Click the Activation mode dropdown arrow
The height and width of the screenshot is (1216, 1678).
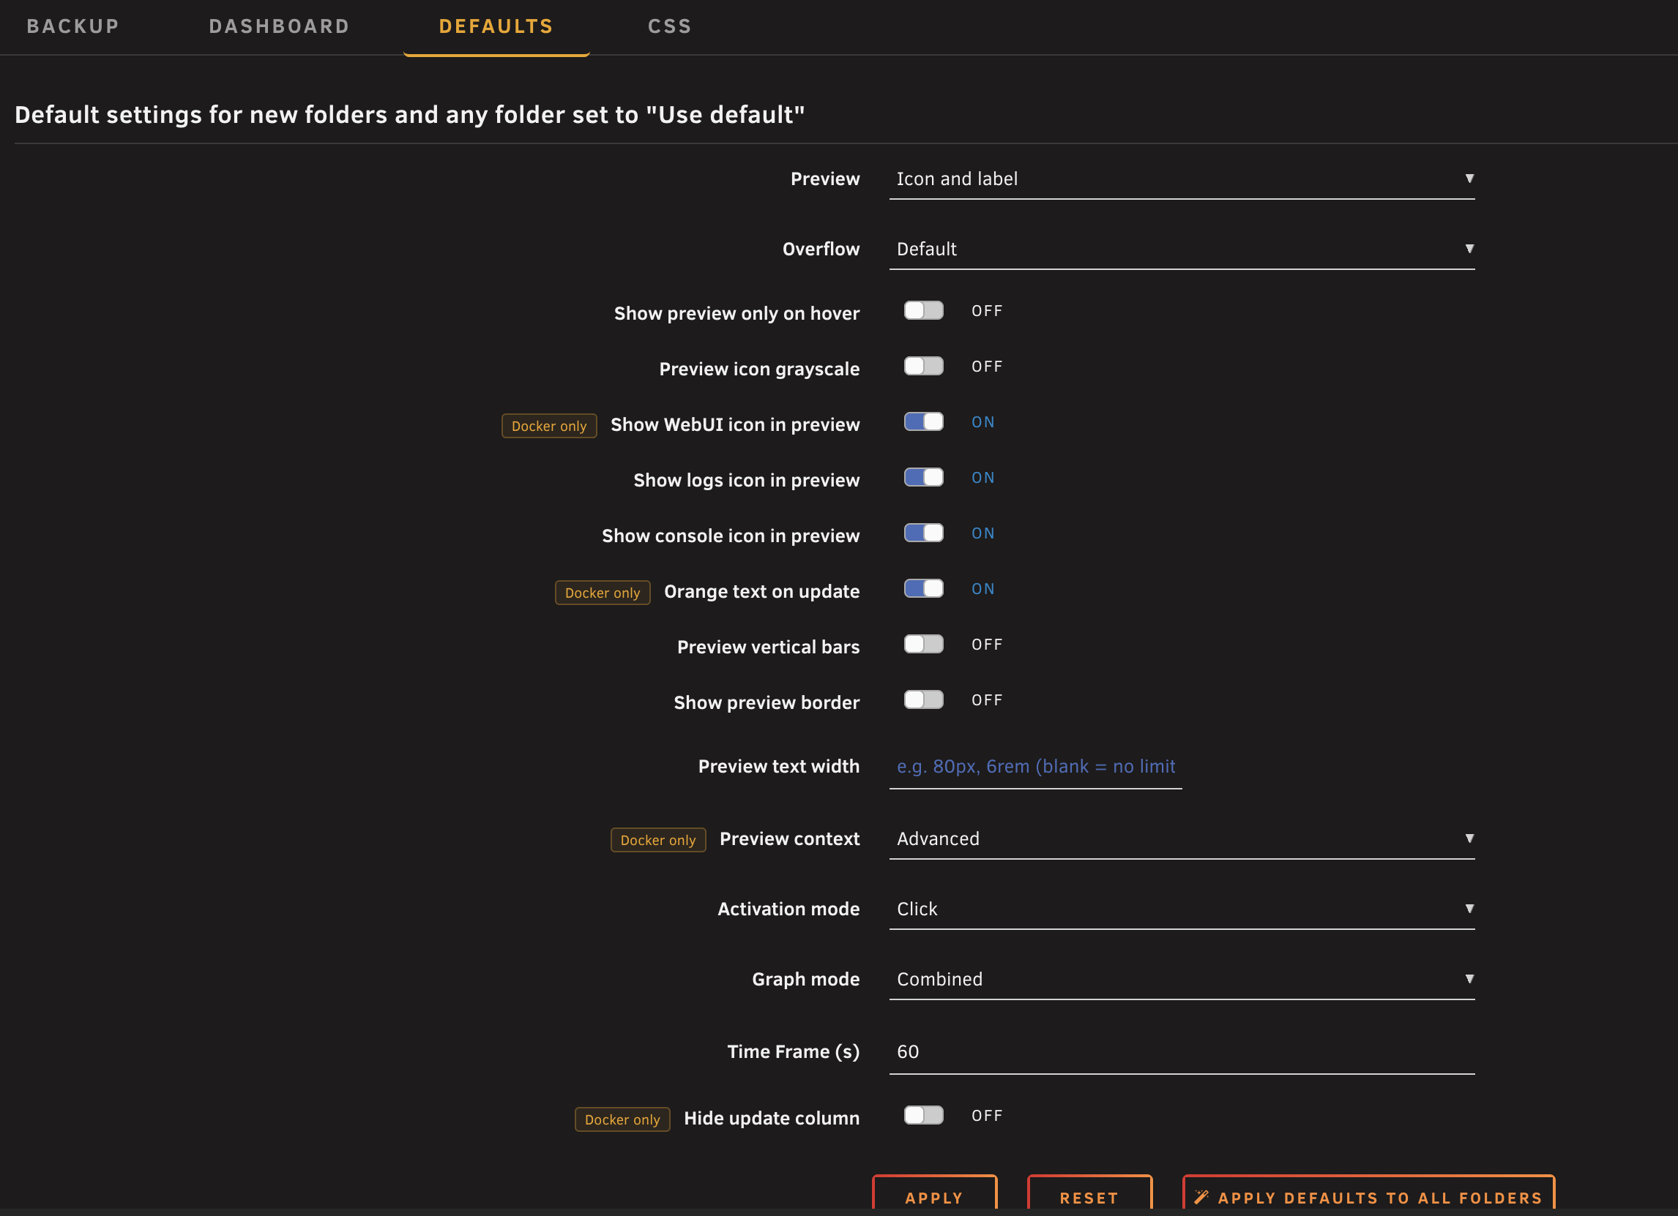[x=1469, y=908]
